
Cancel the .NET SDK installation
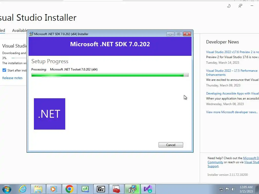tap(171, 145)
